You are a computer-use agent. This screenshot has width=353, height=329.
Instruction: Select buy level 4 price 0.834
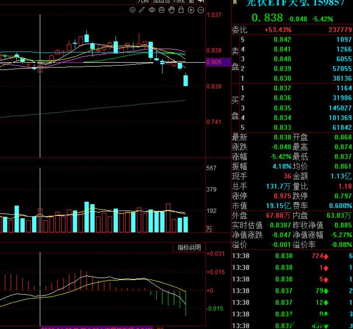[x=282, y=118]
